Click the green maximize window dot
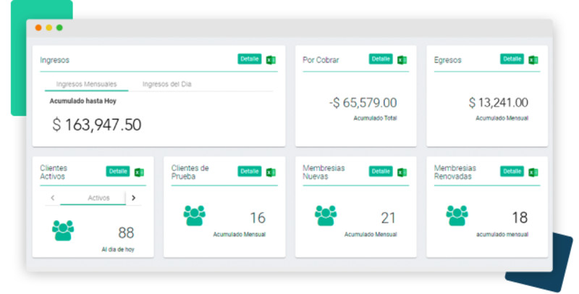This screenshot has height=294, width=579. click(x=59, y=28)
